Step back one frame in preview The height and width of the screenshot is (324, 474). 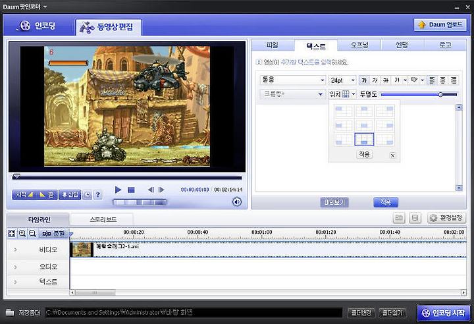click(x=151, y=190)
